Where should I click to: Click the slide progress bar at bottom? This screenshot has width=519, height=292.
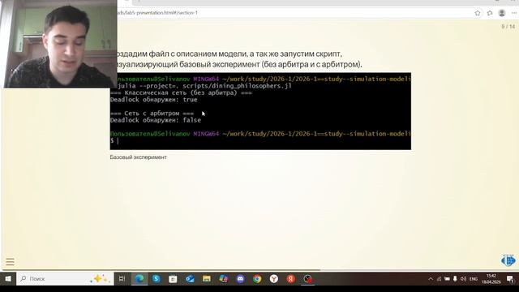[259, 270]
